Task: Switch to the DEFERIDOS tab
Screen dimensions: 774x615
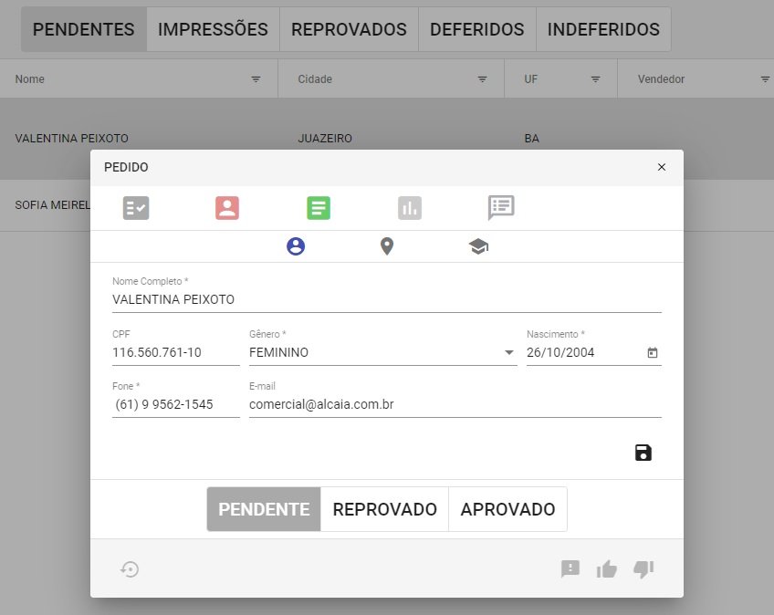Action: [476, 29]
